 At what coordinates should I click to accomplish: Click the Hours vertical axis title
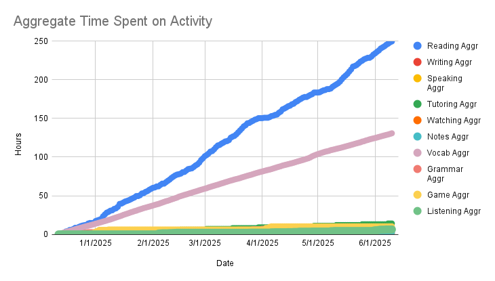tap(19, 137)
